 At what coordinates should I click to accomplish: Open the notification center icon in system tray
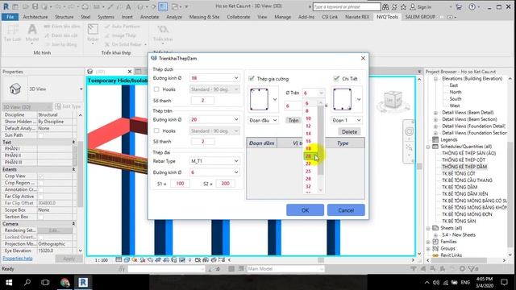pyautogui.click(x=504, y=283)
